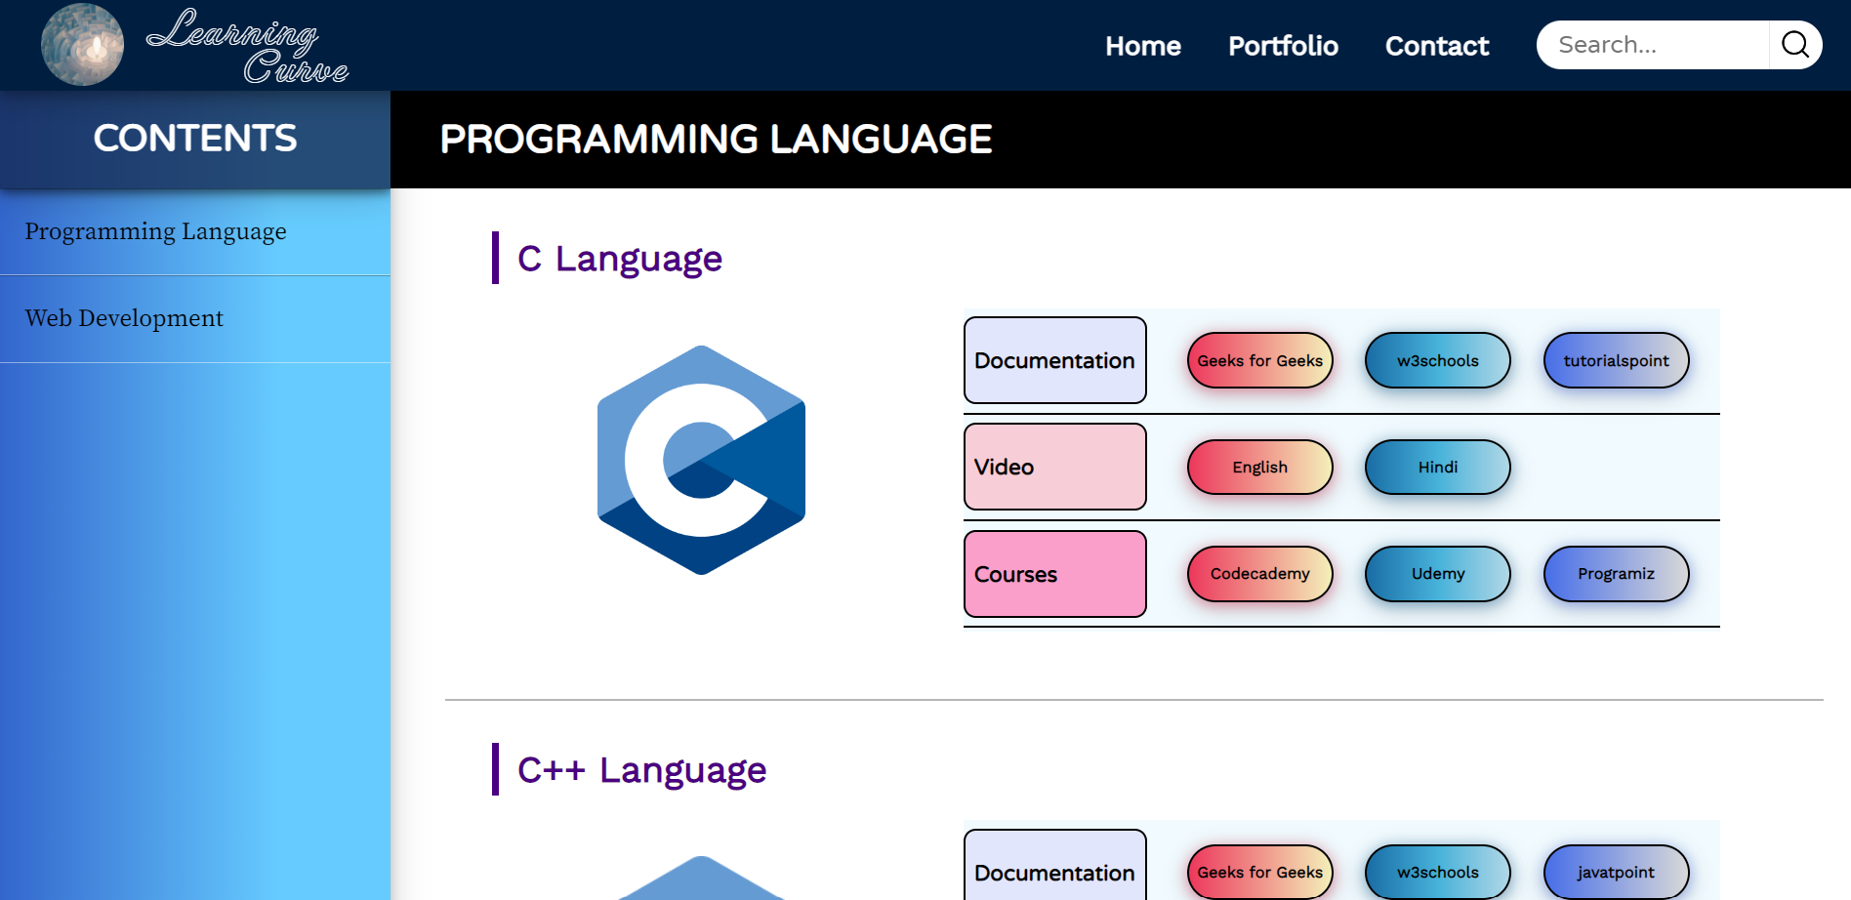Open the Udemy course button

[x=1438, y=574]
